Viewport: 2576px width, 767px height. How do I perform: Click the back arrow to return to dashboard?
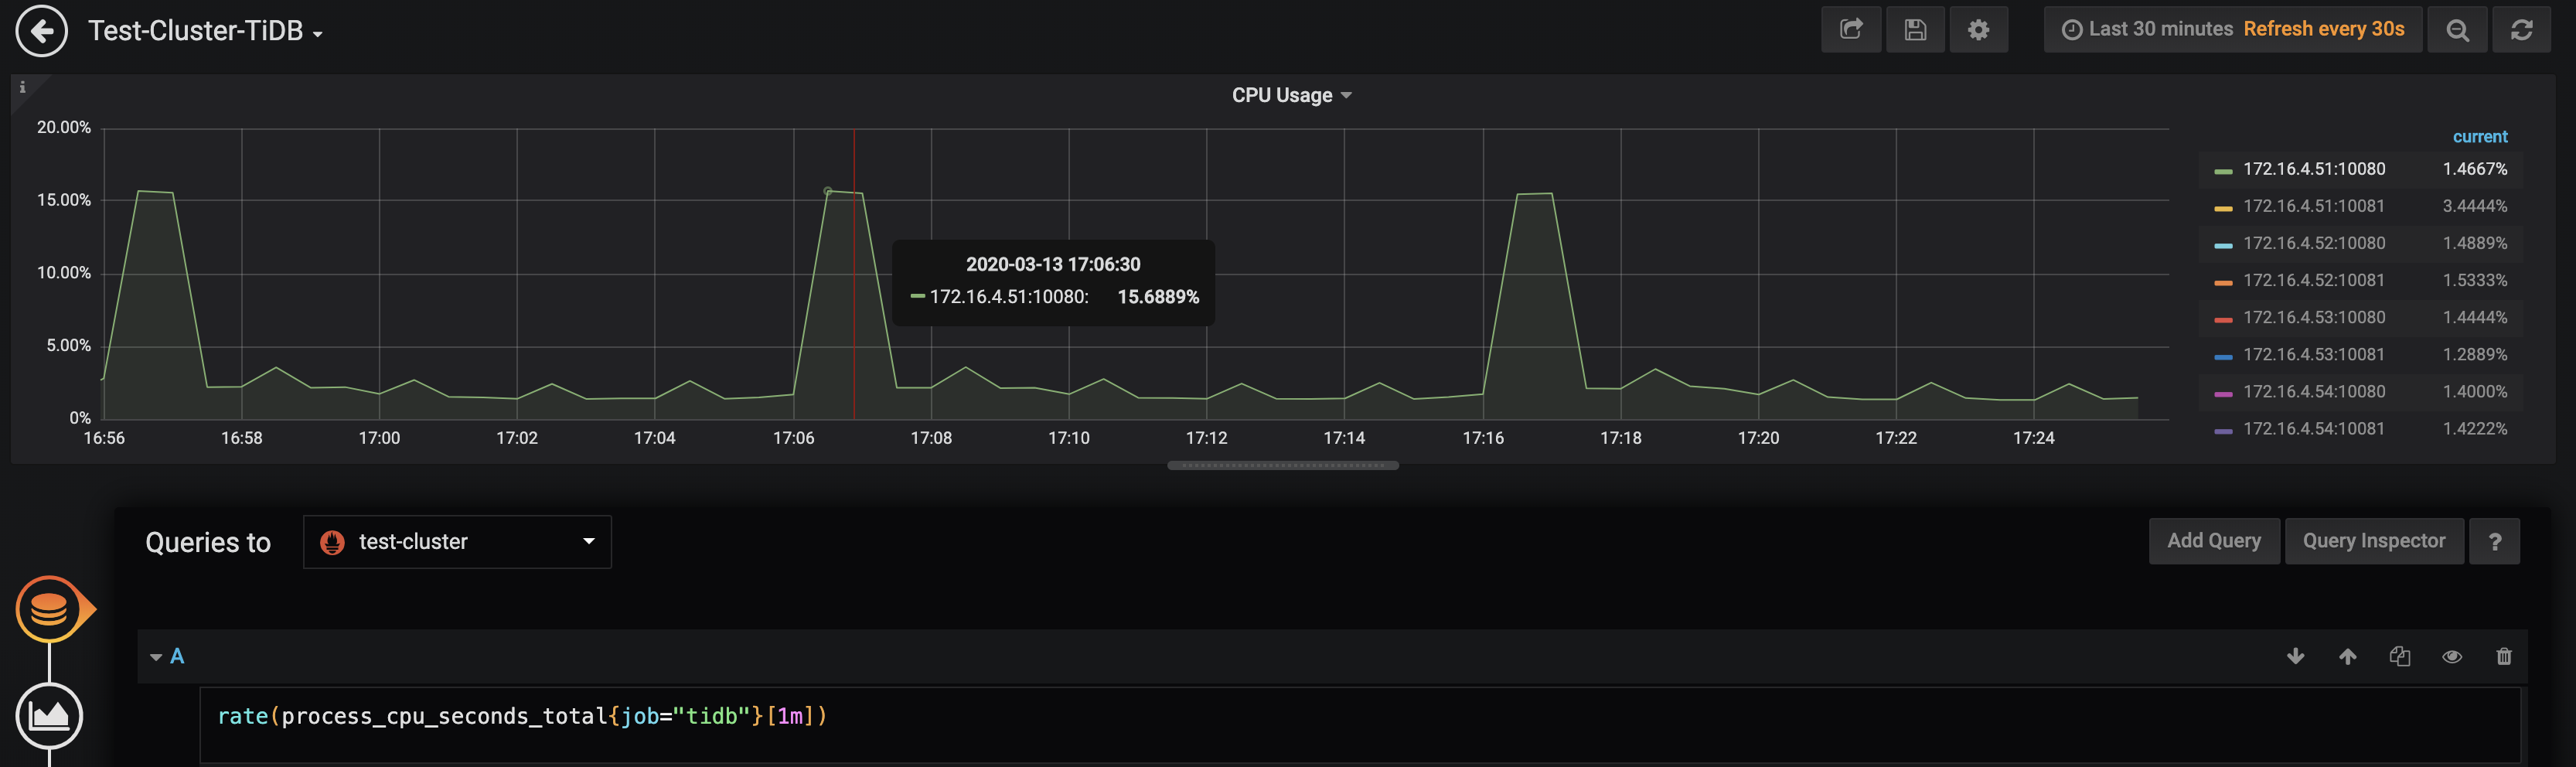pyautogui.click(x=41, y=31)
